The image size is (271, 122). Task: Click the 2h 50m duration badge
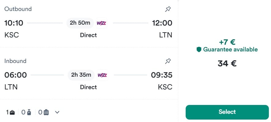80,23
